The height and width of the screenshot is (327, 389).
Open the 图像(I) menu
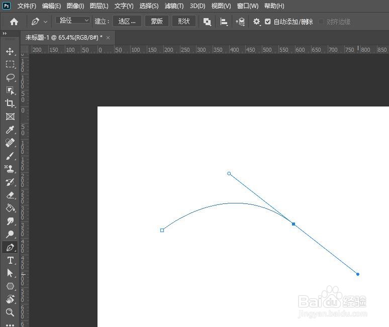(75, 6)
